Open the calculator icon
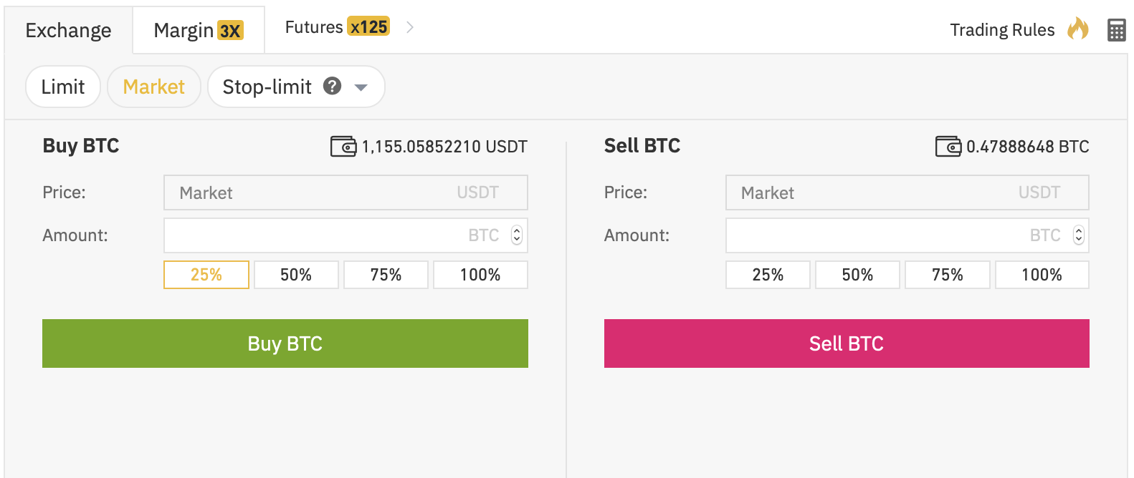Screen dimensions: 1134x478 coord(1116,30)
